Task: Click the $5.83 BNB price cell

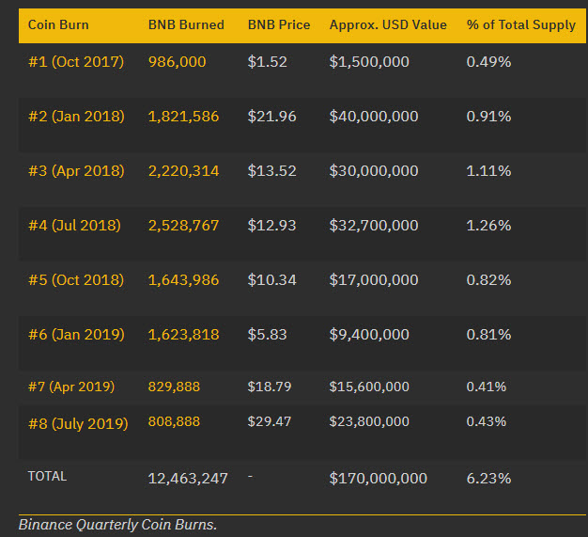Action: [268, 335]
